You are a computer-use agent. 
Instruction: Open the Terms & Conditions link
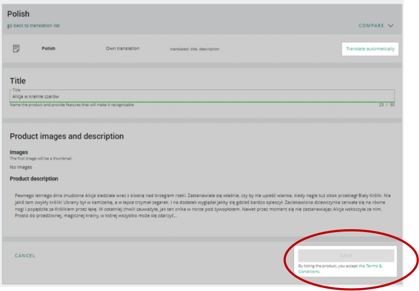pos(340,269)
